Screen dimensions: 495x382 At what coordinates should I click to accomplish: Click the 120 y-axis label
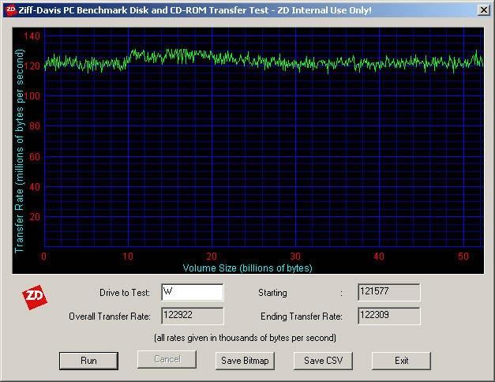32,66
